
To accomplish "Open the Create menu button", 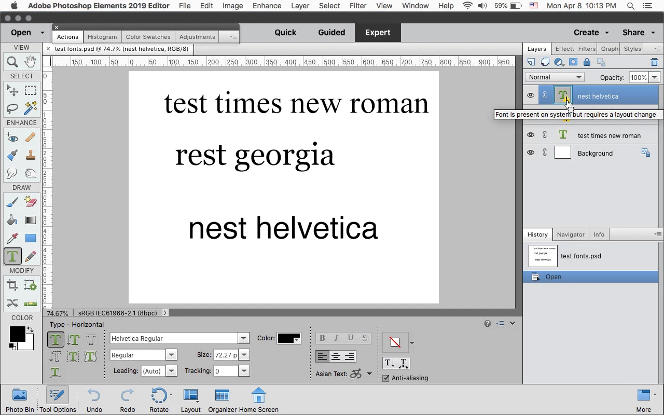I will (591, 32).
